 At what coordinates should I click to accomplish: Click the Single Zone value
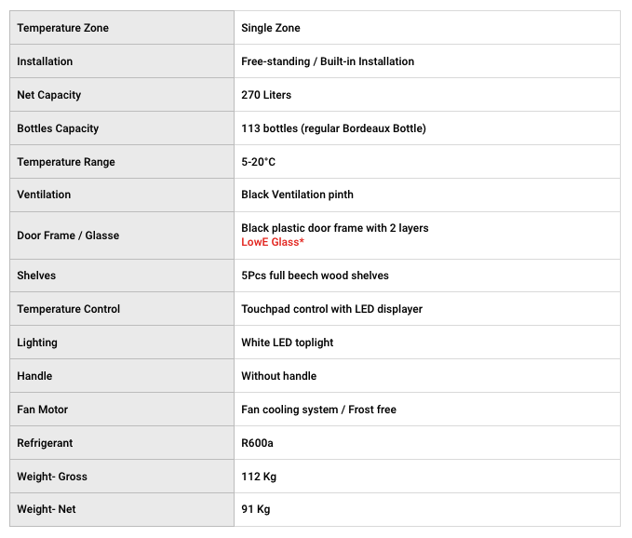[270, 28]
